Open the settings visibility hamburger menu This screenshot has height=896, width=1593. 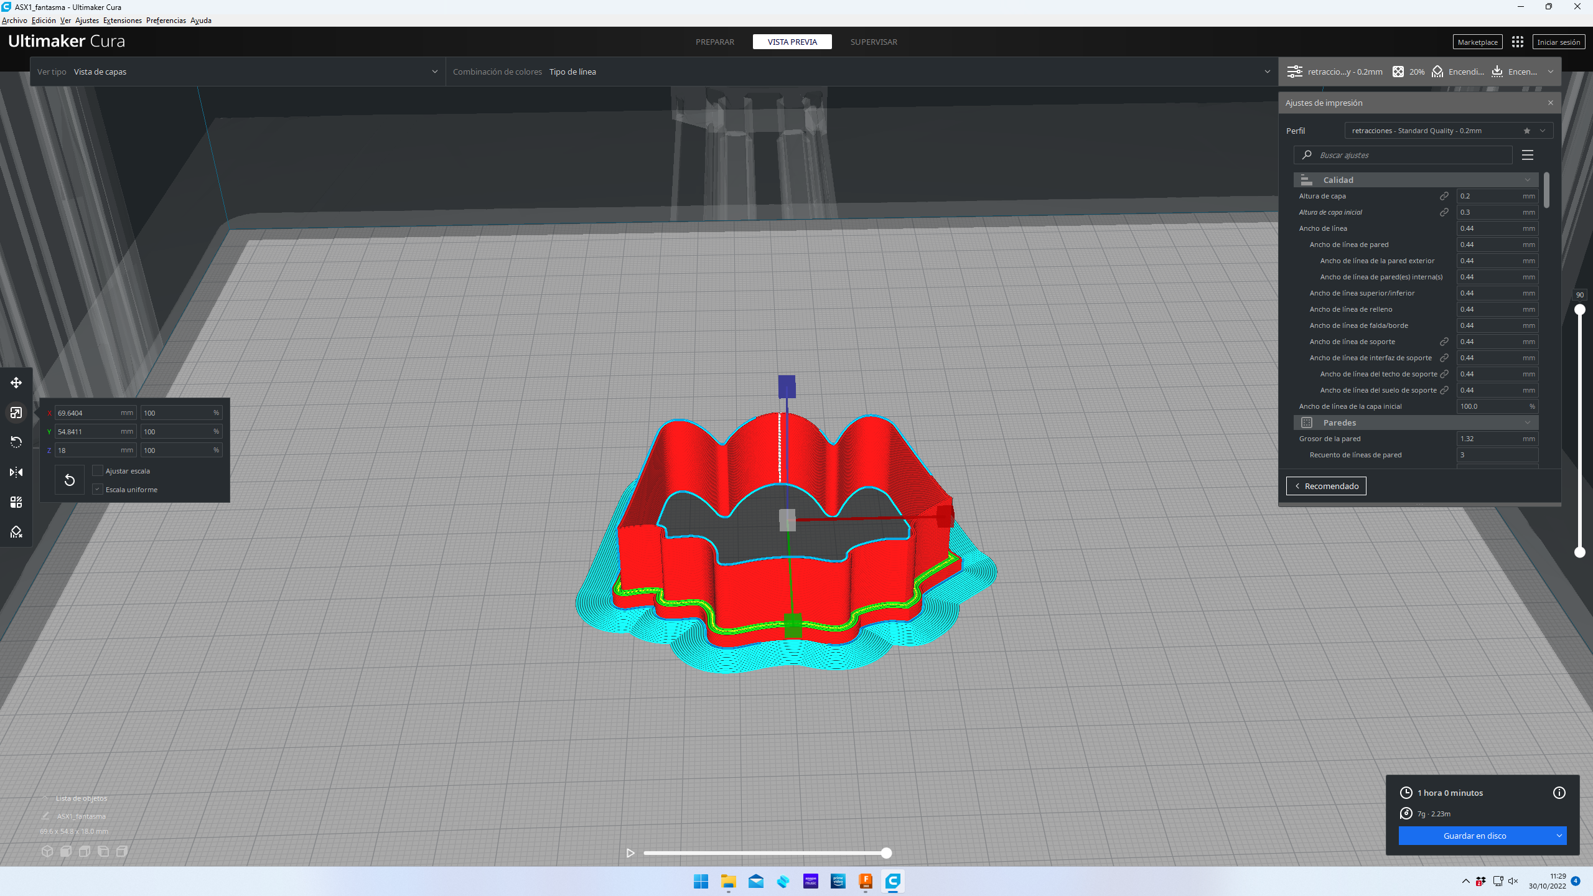click(1527, 155)
